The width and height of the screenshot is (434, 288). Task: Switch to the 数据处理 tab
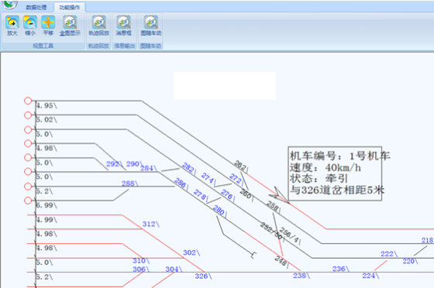coord(36,8)
